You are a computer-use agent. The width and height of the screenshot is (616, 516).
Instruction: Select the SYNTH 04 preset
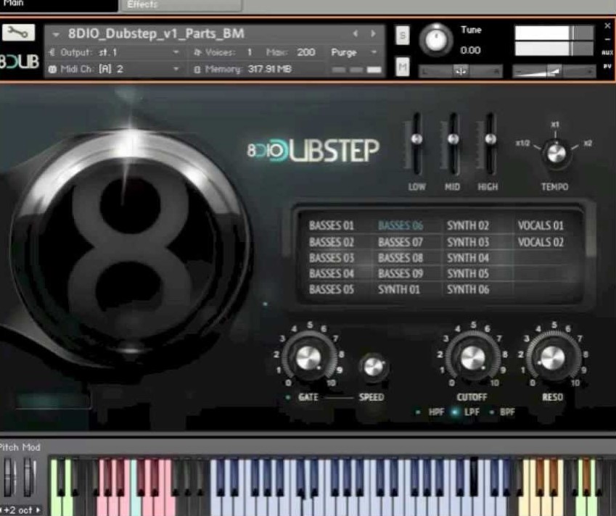click(468, 258)
